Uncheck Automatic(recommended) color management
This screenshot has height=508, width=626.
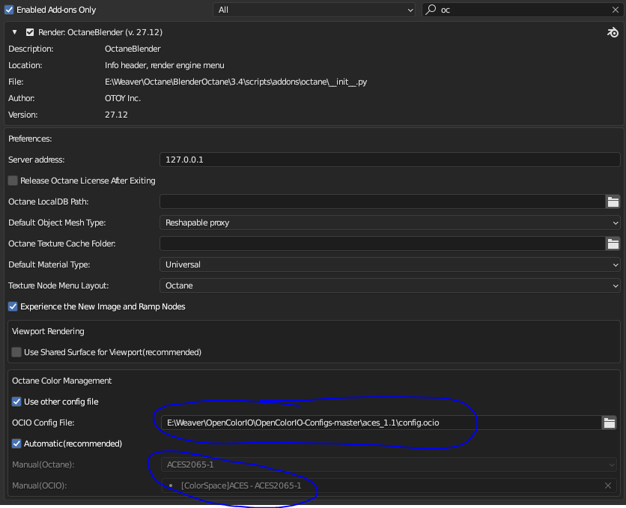16,444
